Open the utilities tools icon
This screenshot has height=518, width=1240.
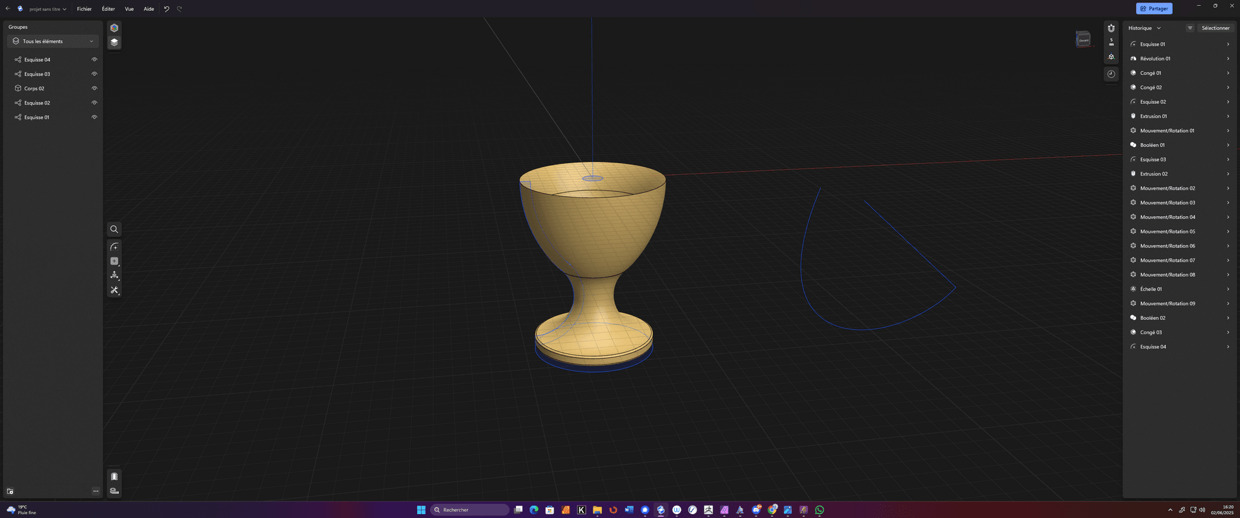[x=114, y=290]
